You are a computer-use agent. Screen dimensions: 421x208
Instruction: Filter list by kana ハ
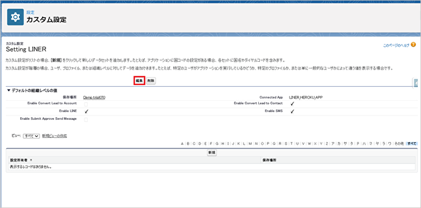pos(364,144)
